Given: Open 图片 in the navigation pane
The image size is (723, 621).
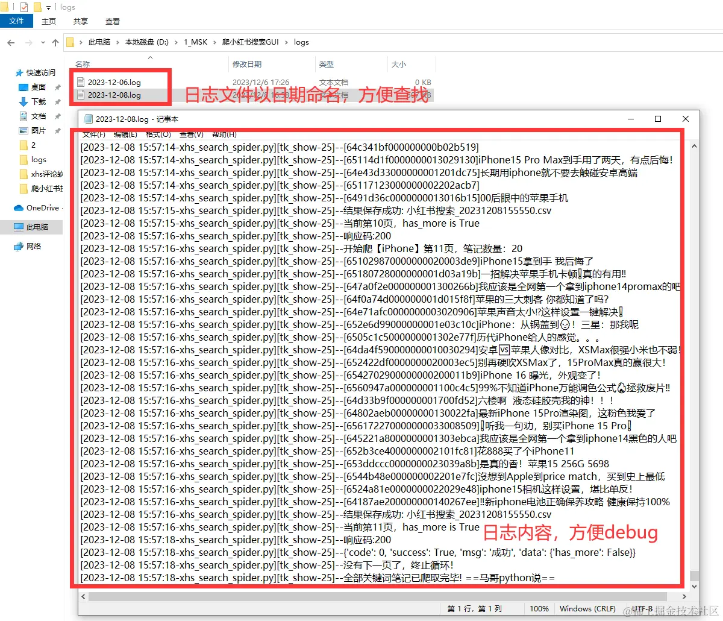Looking at the screenshot, I should tap(39, 130).
